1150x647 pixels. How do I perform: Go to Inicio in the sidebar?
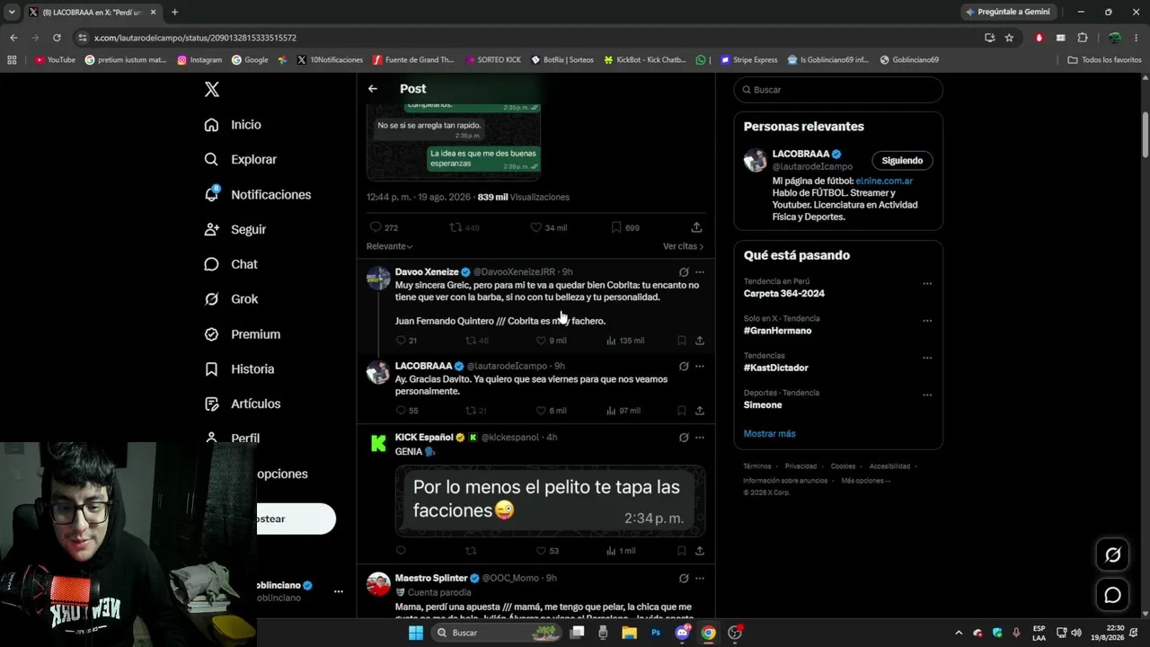(x=233, y=125)
